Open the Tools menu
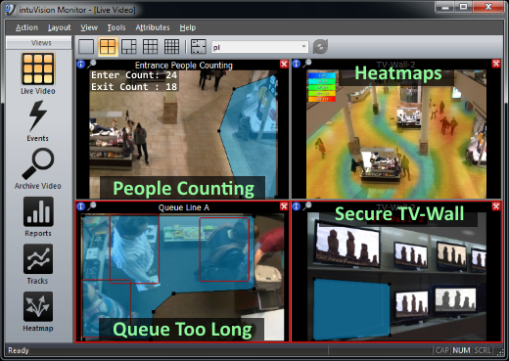The image size is (509, 361). 116,27
